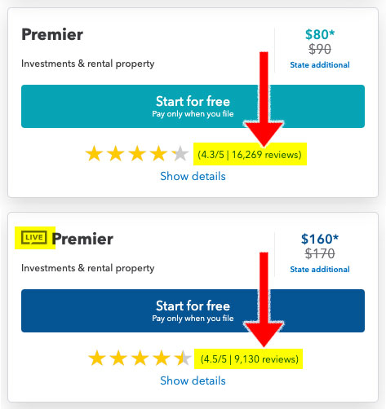The height and width of the screenshot is (409, 386).
Task: Expand Show details under Live Premier card
Action: click(x=193, y=380)
